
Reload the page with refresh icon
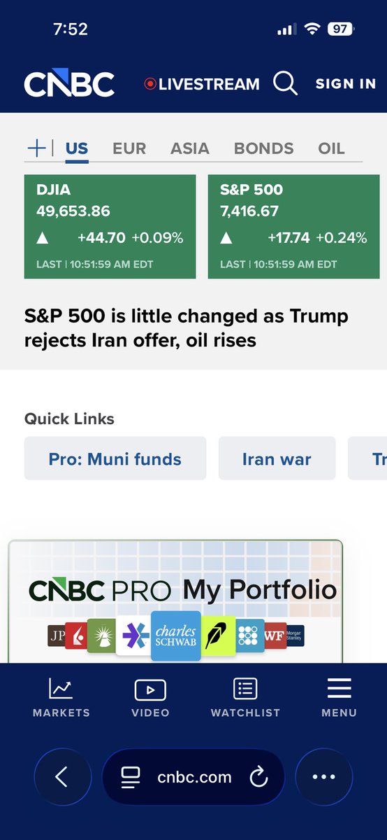(x=259, y=777)
